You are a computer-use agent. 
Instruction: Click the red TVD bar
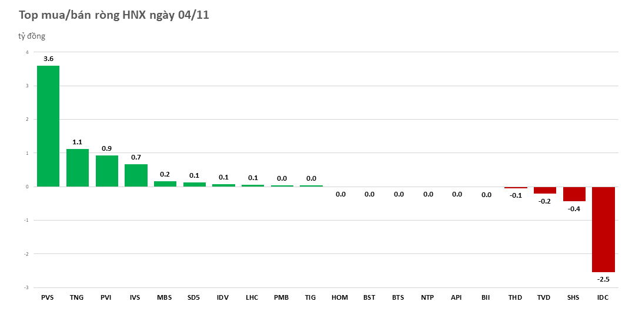coord(544,190)
